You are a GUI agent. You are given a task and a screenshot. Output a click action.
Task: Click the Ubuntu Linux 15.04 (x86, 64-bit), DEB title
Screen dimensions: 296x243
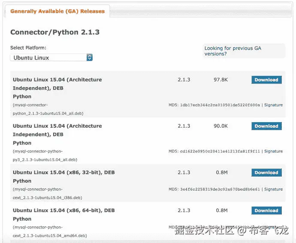pyautogui.click(x=63, y=210)
